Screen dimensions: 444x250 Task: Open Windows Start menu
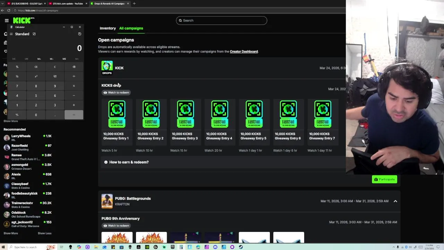pyautogui.click(x=3, y=247)
